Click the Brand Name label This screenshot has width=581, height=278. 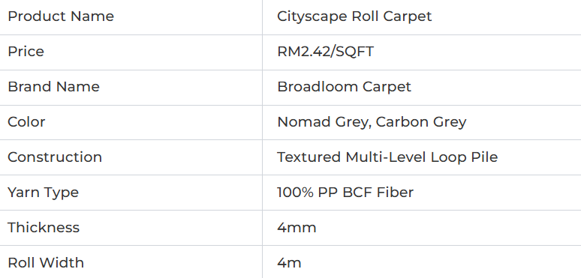(x=54, y=86)
